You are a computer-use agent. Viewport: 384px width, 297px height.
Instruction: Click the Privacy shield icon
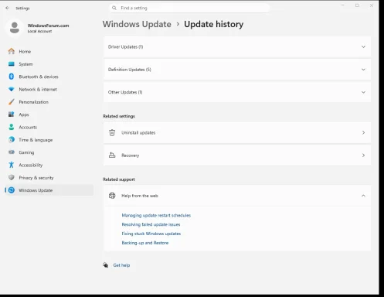tap(12, 177)
